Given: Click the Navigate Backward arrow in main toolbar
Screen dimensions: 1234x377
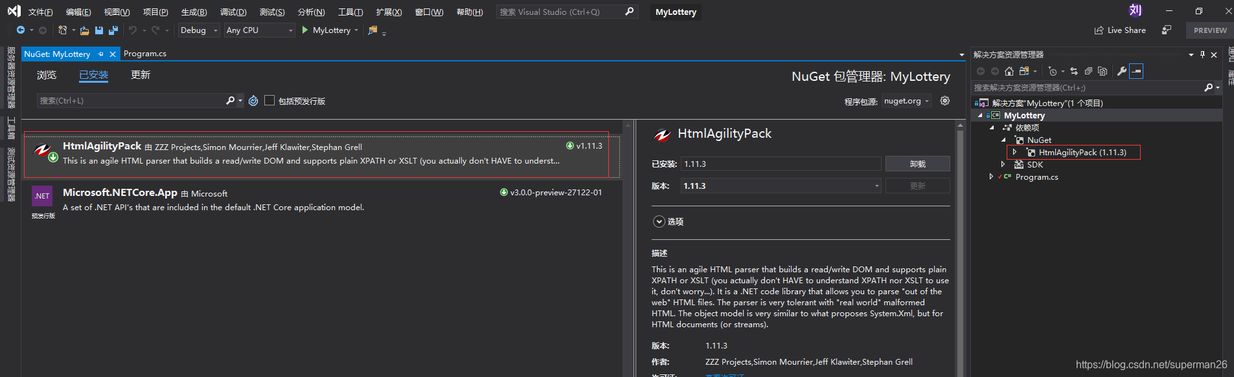Looking at the screenshot, I should tap(21, 30).
